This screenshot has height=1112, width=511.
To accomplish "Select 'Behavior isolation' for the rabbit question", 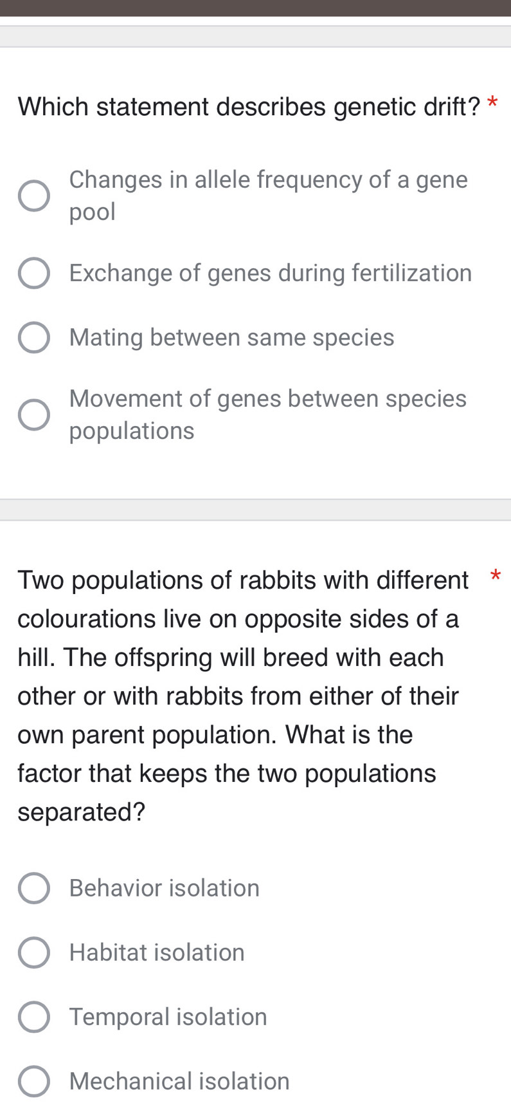I will pos(34,888).
